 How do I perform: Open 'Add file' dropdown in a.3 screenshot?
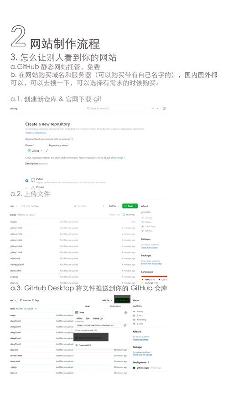point(107,300)
